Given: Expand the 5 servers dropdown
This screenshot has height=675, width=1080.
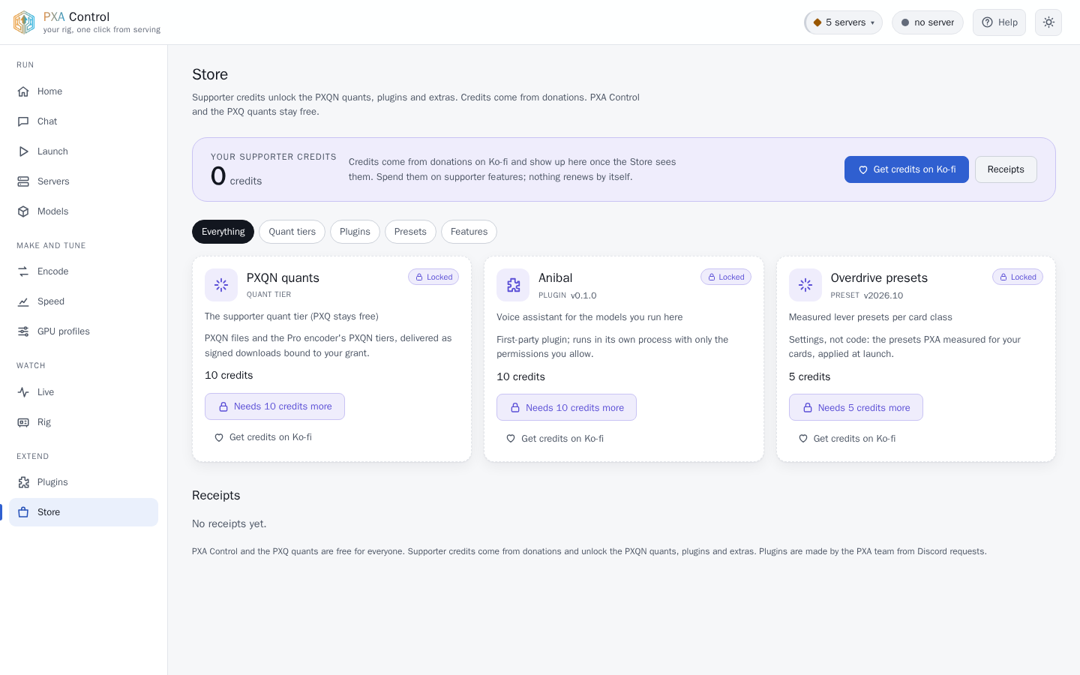Looking at the screenshot, I should 843,22.
